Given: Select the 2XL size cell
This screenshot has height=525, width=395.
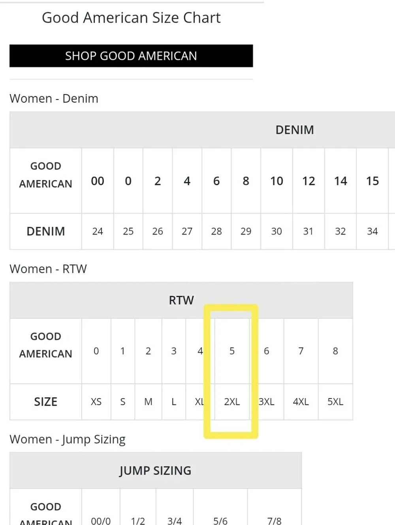Looking at the screenshot, I should coord(232,402).
